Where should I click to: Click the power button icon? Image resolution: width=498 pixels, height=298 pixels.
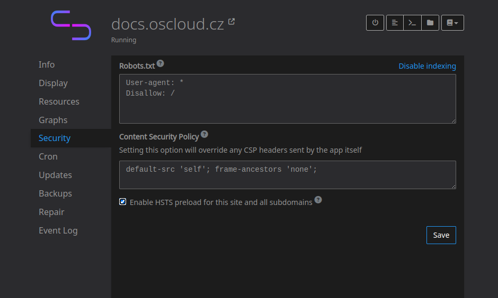click(375, 23)
